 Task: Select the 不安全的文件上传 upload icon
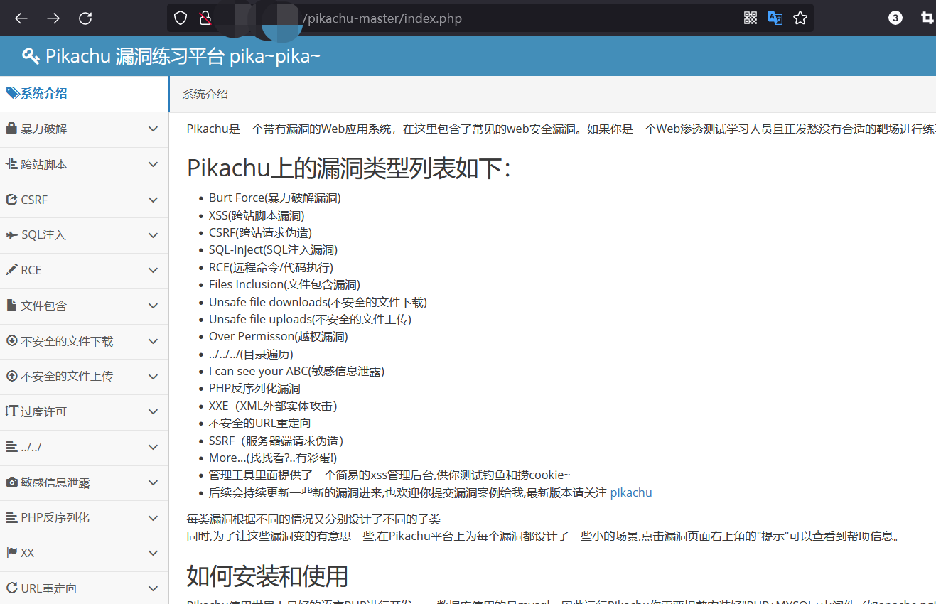pos(11,377)
